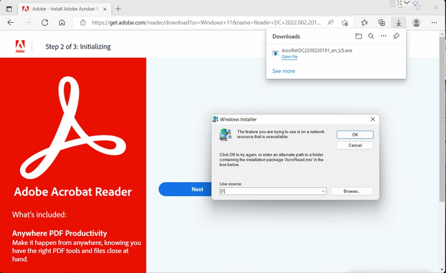Viewport: 446px width, 273px height.
Task: Click the Anywhere PDF Productivity heading
Action: click(x=59, y=233)
